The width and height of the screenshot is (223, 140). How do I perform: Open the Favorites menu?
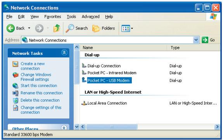[x=53, y=17]
